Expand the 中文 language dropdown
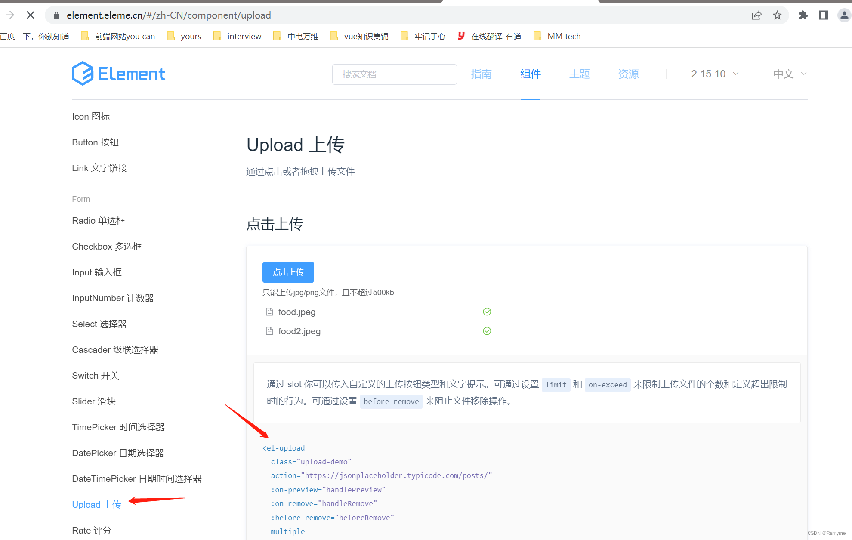This screenshot has height=540, width=852. [x=790, y=74]
